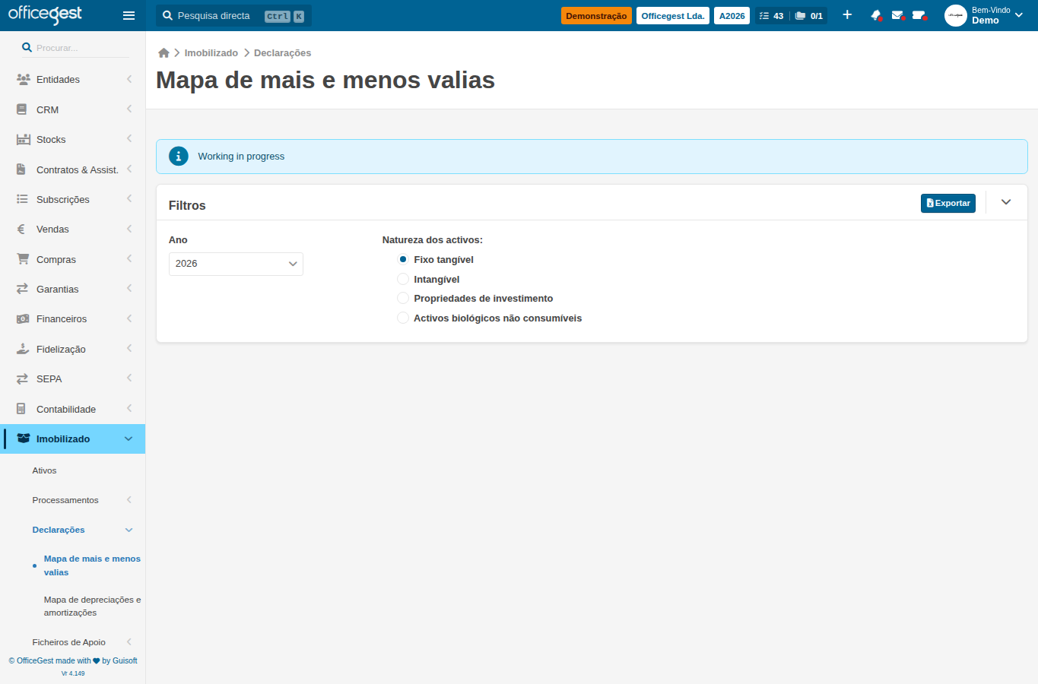The height and width of the screenshot is (684, 1038).
Task: Click the info icon in Working in progress banner
Action: point(178,156)
